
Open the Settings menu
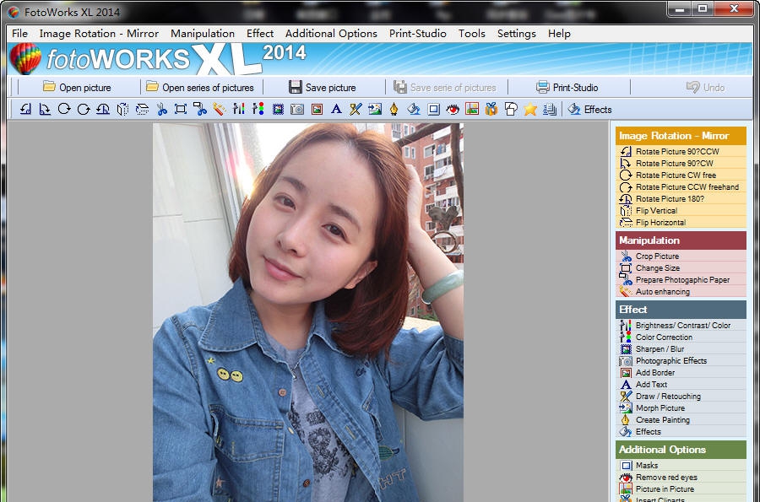(516, 33)
